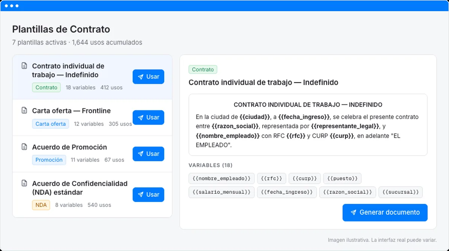Image resolution: width=449 pixels, height=251 pixels.
Task: Click the preview panel title above the document
Action: pyautogui.click(x=263, y=82)
